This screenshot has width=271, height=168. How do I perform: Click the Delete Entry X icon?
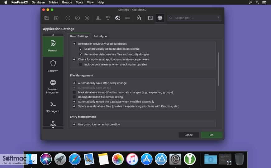[87, 18]
